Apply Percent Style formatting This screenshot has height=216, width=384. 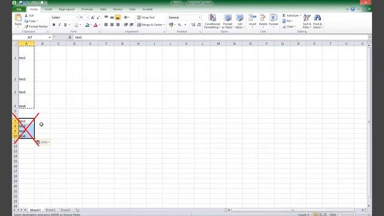click(x=179, y=25)
